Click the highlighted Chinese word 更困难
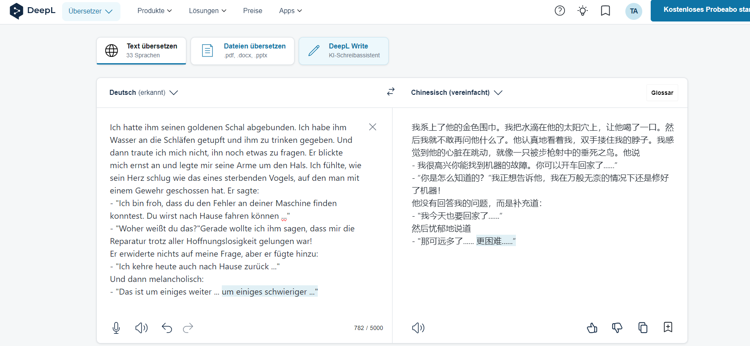The image size is (750, 346). (x=489, y=241)
